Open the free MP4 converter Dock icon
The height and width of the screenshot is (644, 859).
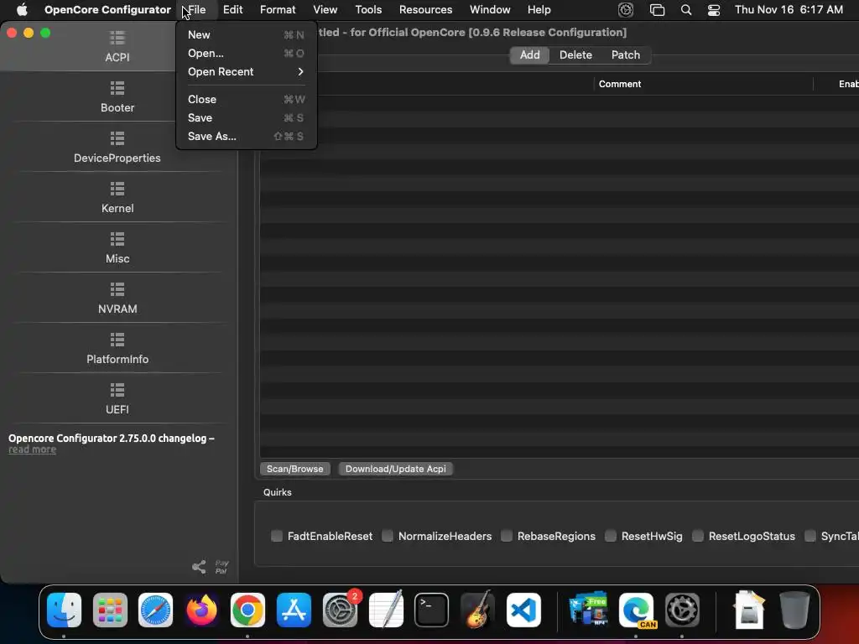pos(589,609)
